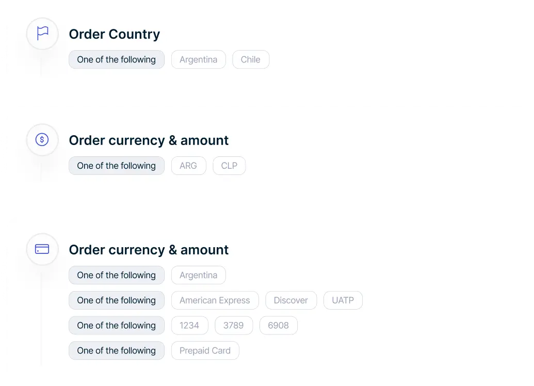
Task: Select the Chile country tag
Action: coord(251,59)
